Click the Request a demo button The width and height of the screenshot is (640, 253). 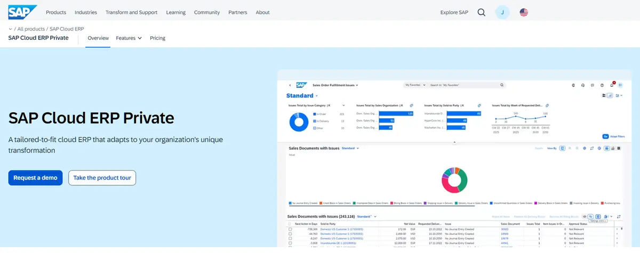point(36,178)
